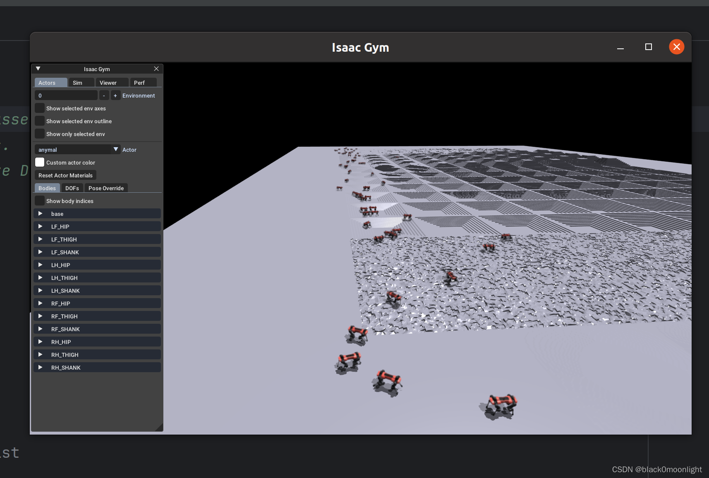Expand the LH_SHANK body row
709x478 pixels.
(x=97, y=291)
